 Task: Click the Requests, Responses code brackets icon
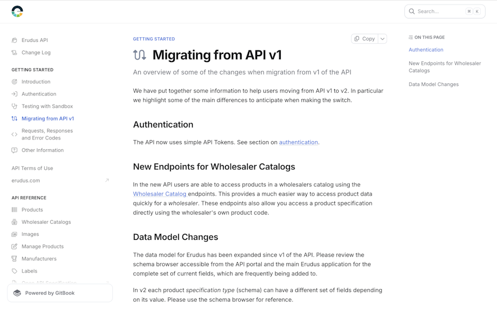point(14,134)
